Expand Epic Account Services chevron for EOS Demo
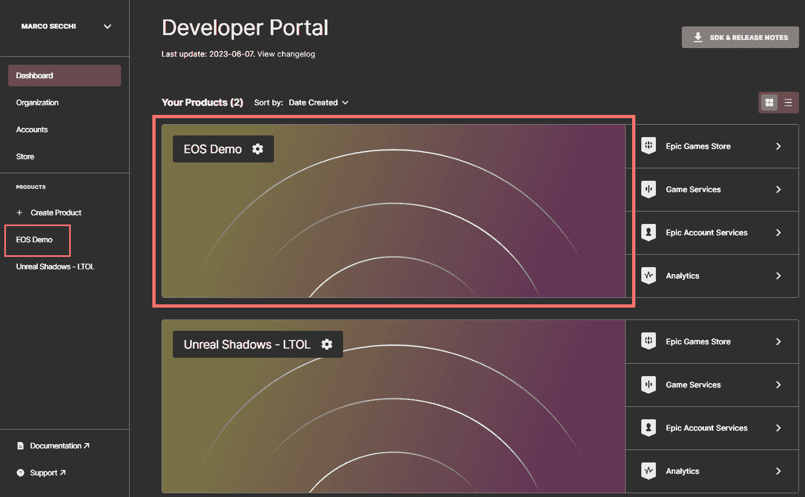Screen dimensions: 805x497 (x=779, y=233)
